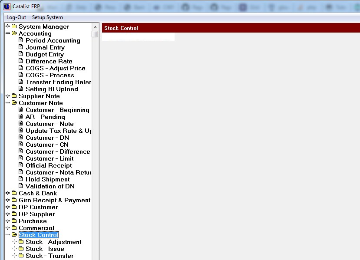Expand the Stock - Adjustment subfolder
The image size is (360, 260).
(15, 242)
